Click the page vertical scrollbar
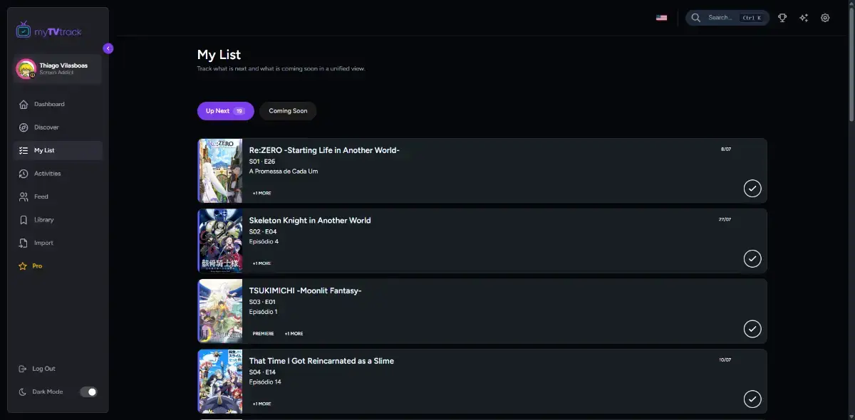The width and height of the screenshot is (855, 420). click(851, 64)
